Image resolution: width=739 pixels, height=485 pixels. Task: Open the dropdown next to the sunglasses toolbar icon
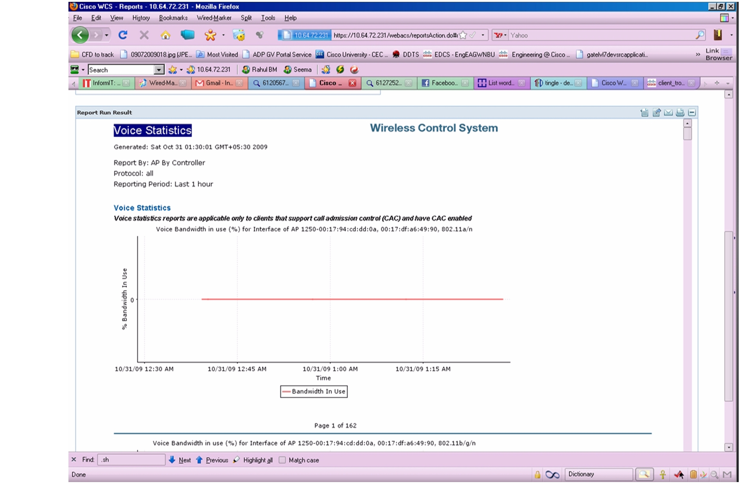(x=83, y=70)
